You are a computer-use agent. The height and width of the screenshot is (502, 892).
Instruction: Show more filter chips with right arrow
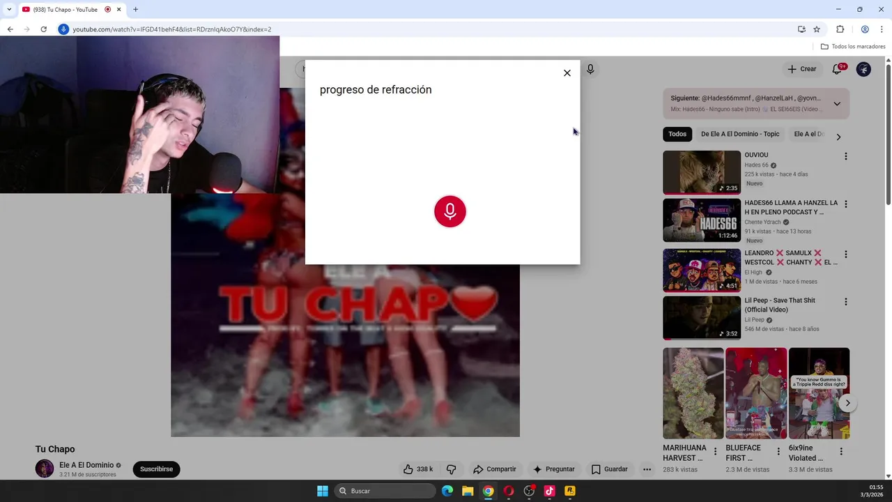click(838, 137)
